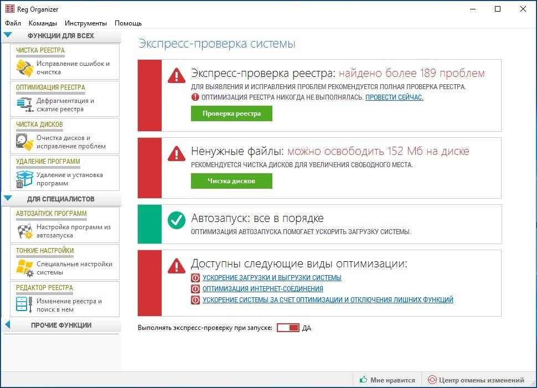Expand the ПРОЧИЕ ФУНКЦИИ section arrow
Screen dimensions: 537x388
pyautogui.click(x=8, y=324)
